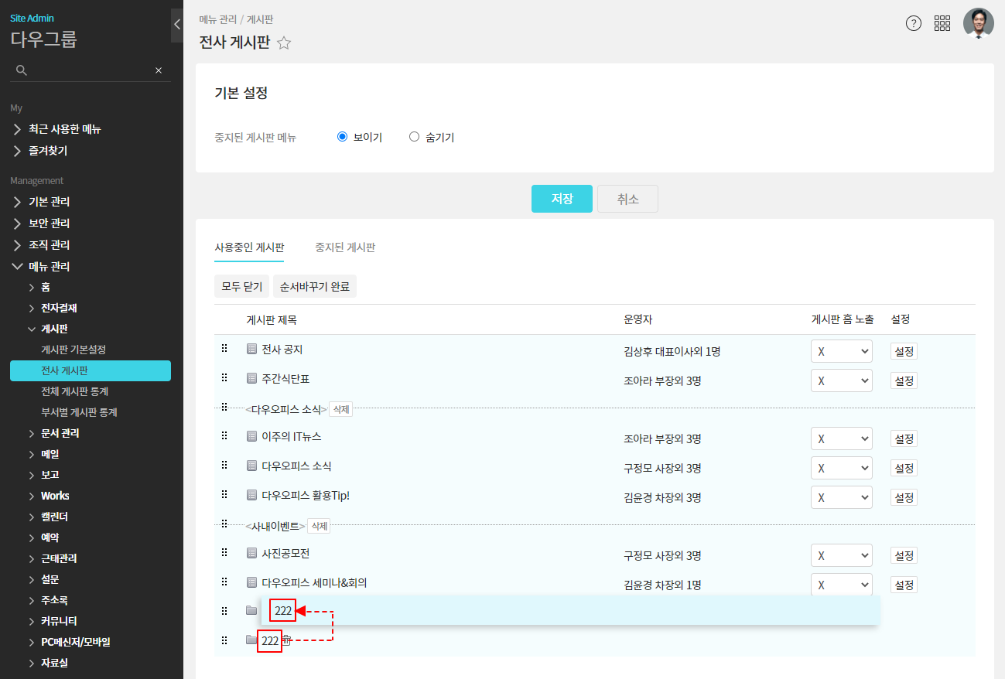Click the drag handle for 전사 공지 row
This screenshot has width=1005, height=679.
point(224,349)
